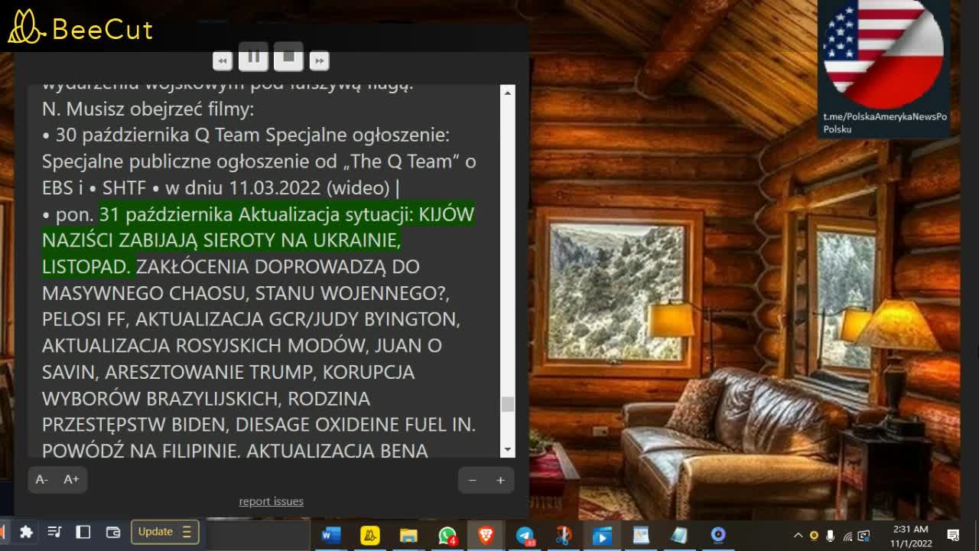Viewport: 979px width, 551px height.
Task: Click the scrollbar down arrow in reader
Action: pyautogui.click(x=508, y=450)
